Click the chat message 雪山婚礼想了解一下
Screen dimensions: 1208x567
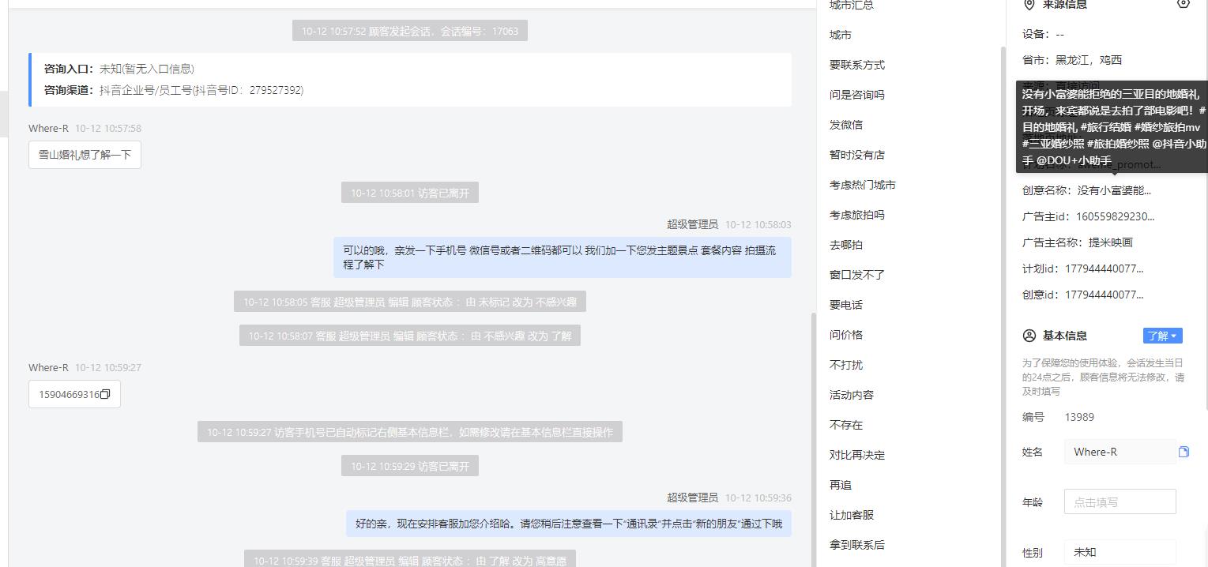[x=85, y=155]
